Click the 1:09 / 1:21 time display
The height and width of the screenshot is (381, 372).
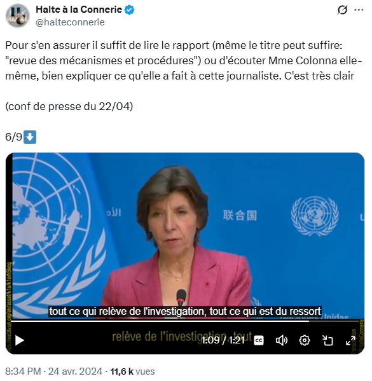(223, 340)
